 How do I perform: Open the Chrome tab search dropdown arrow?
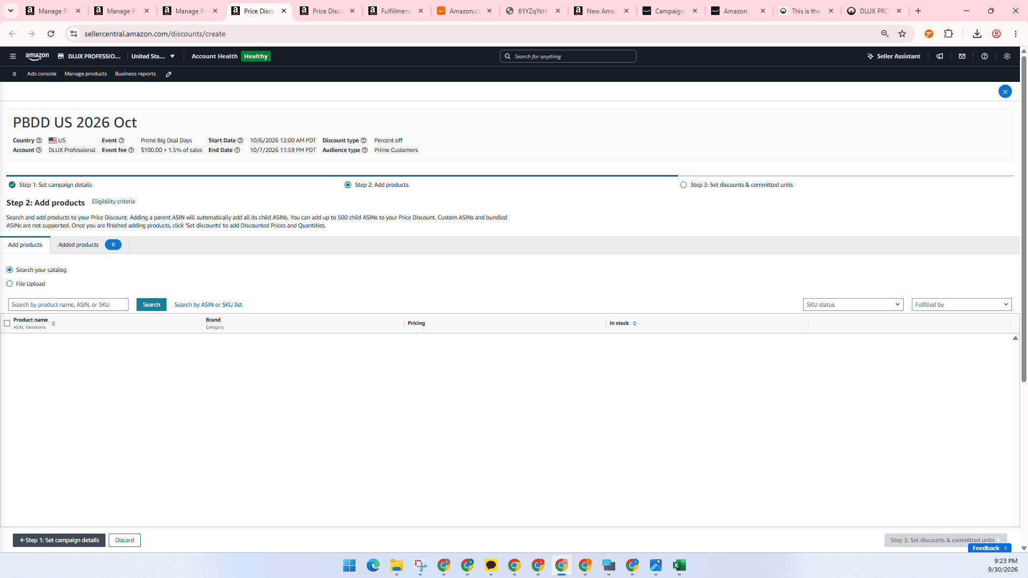click(11, 11)
